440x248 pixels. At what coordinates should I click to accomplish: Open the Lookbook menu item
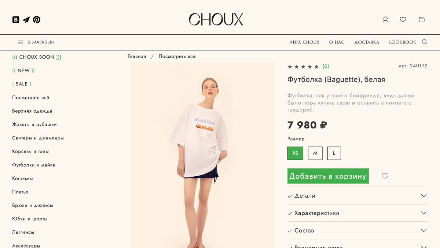(x=403, y=42)
